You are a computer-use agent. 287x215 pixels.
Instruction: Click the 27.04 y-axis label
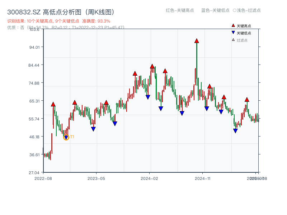click(34, 173)
